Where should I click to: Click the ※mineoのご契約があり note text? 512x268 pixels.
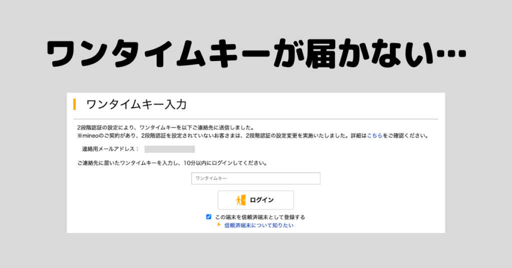(x=253, y=135)
